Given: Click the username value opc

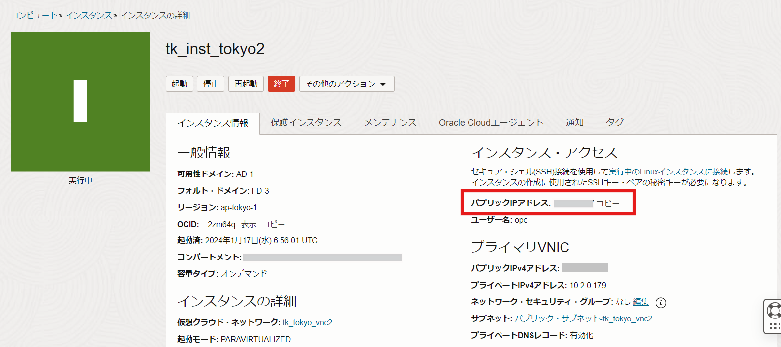Looking at the screenshot, I should pyautogui.click(x=521, y=220).
